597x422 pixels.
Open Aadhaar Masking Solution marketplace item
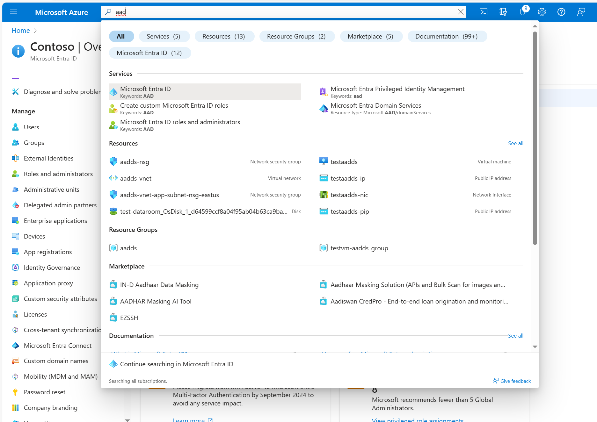pyautogui.click(x=418, y=285)
